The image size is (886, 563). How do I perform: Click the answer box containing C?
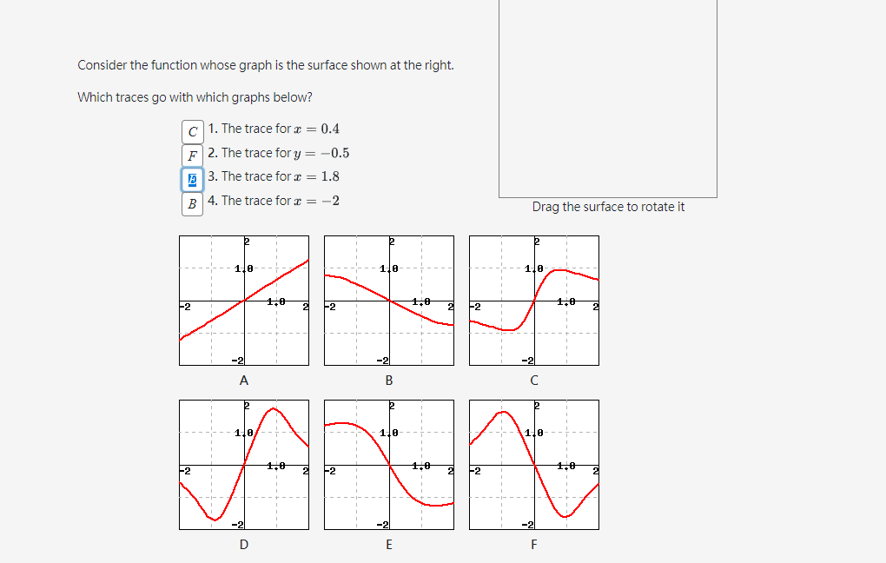(192, 131)
